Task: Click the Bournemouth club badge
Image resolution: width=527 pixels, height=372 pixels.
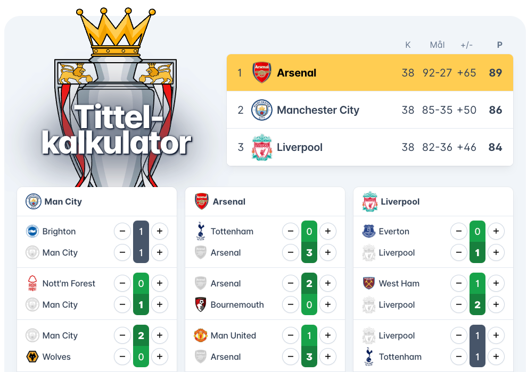Action: 201,305
